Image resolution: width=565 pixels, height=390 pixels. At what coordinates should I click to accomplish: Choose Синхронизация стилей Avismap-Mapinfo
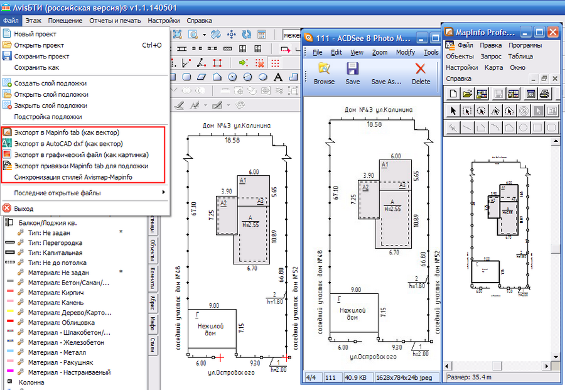point(83,177)
